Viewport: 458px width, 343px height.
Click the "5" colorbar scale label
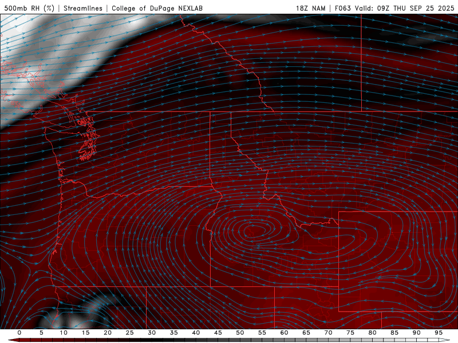tap(41, 333)
